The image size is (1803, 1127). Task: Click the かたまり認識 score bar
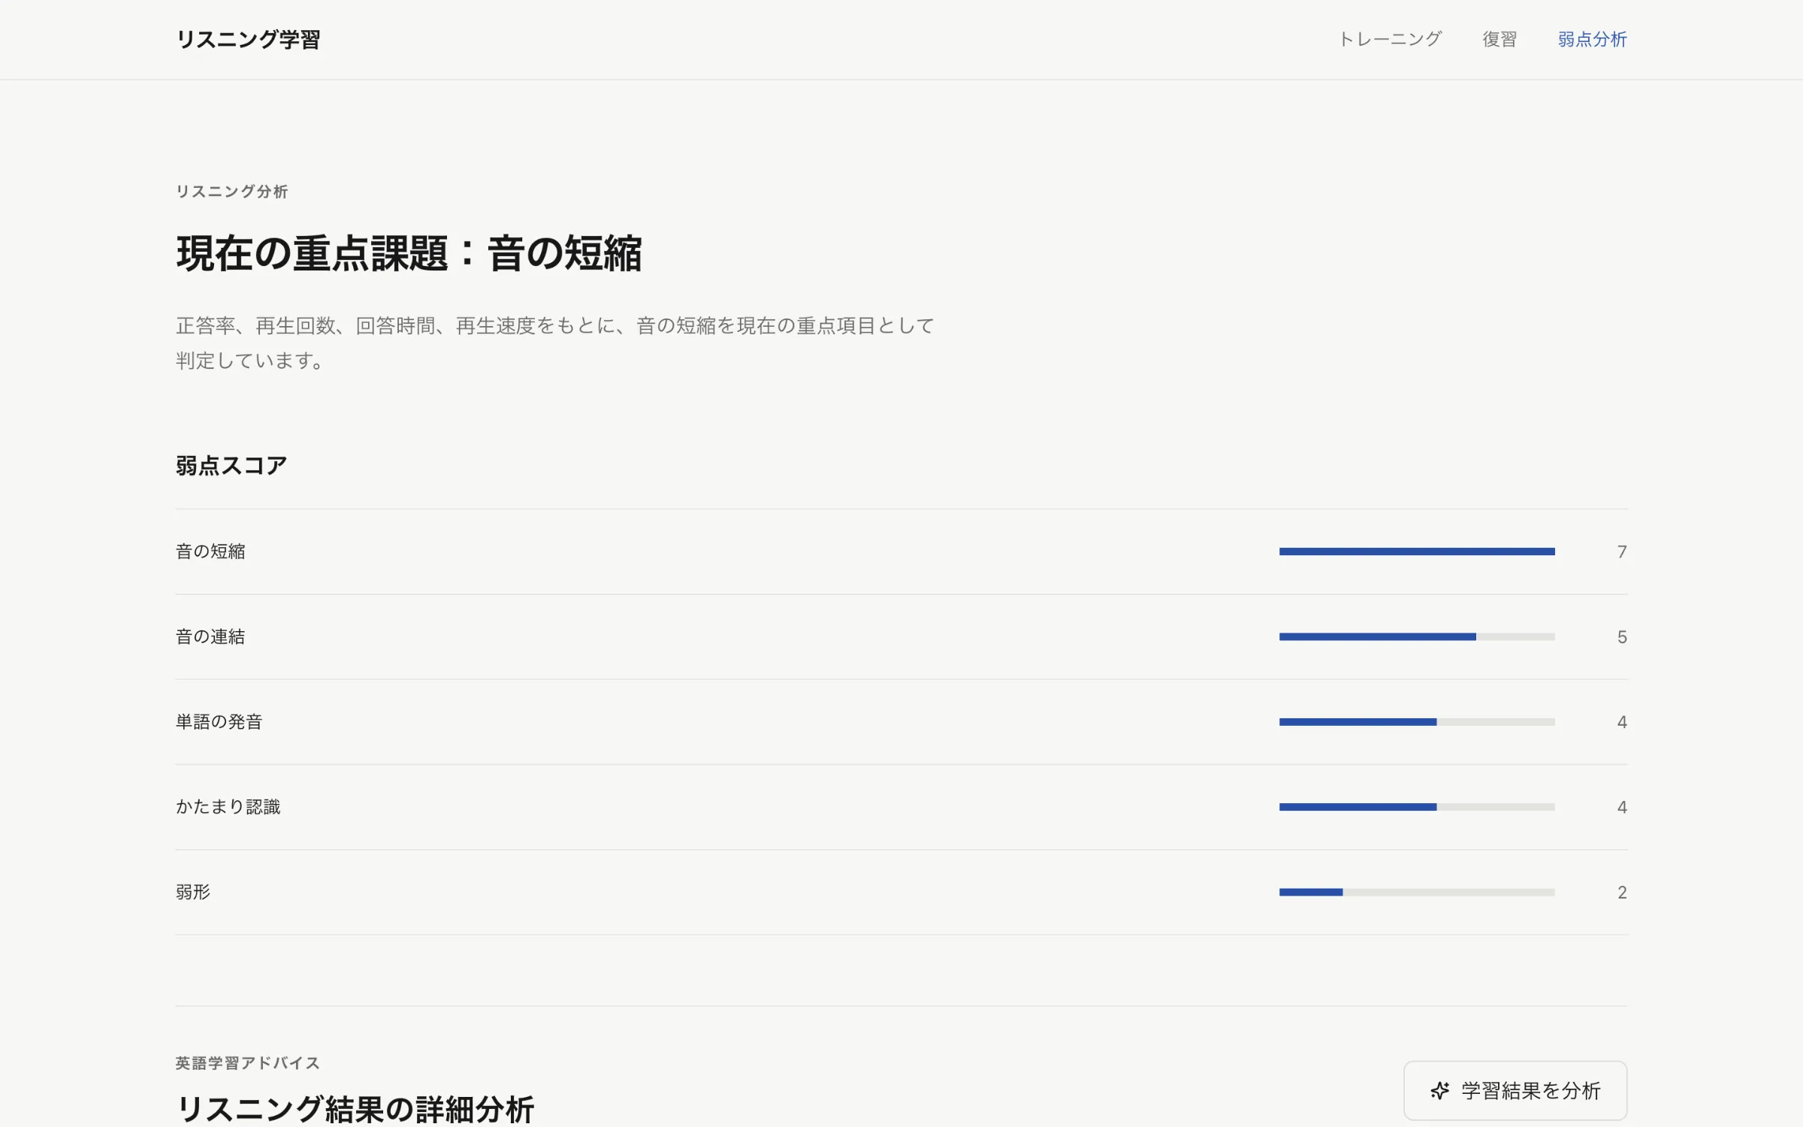click(1417, 807)
